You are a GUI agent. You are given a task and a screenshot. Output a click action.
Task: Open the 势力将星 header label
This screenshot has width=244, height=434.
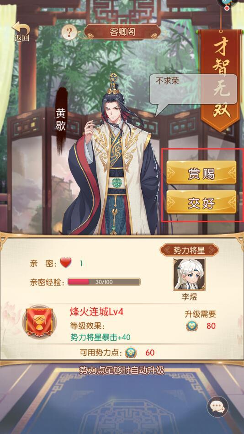189,250
